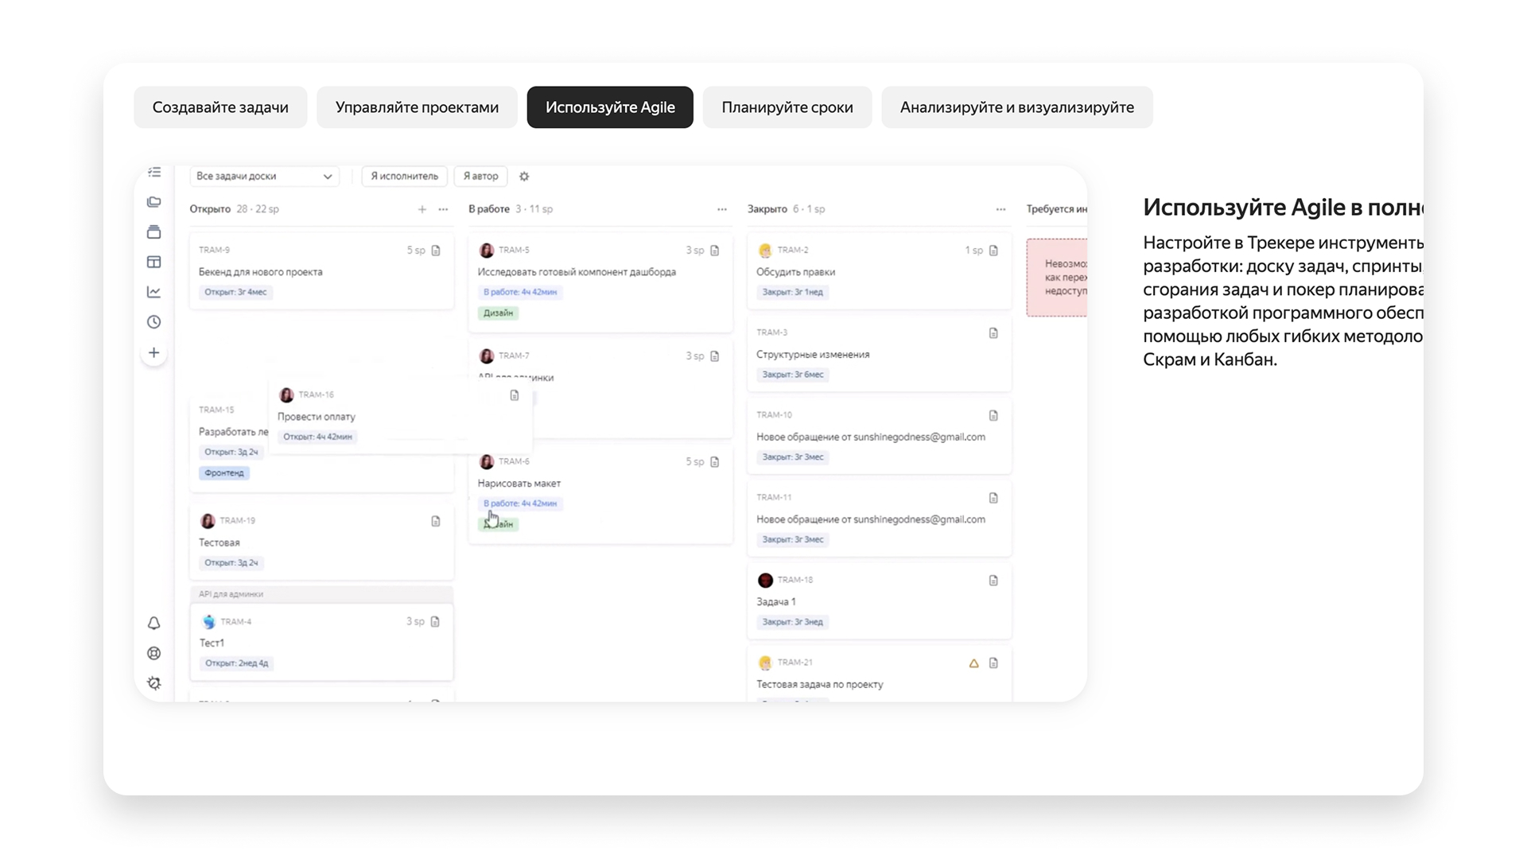Switch to Планируйте сроки tab
1527x859 pixels.
tap(787, 107)
